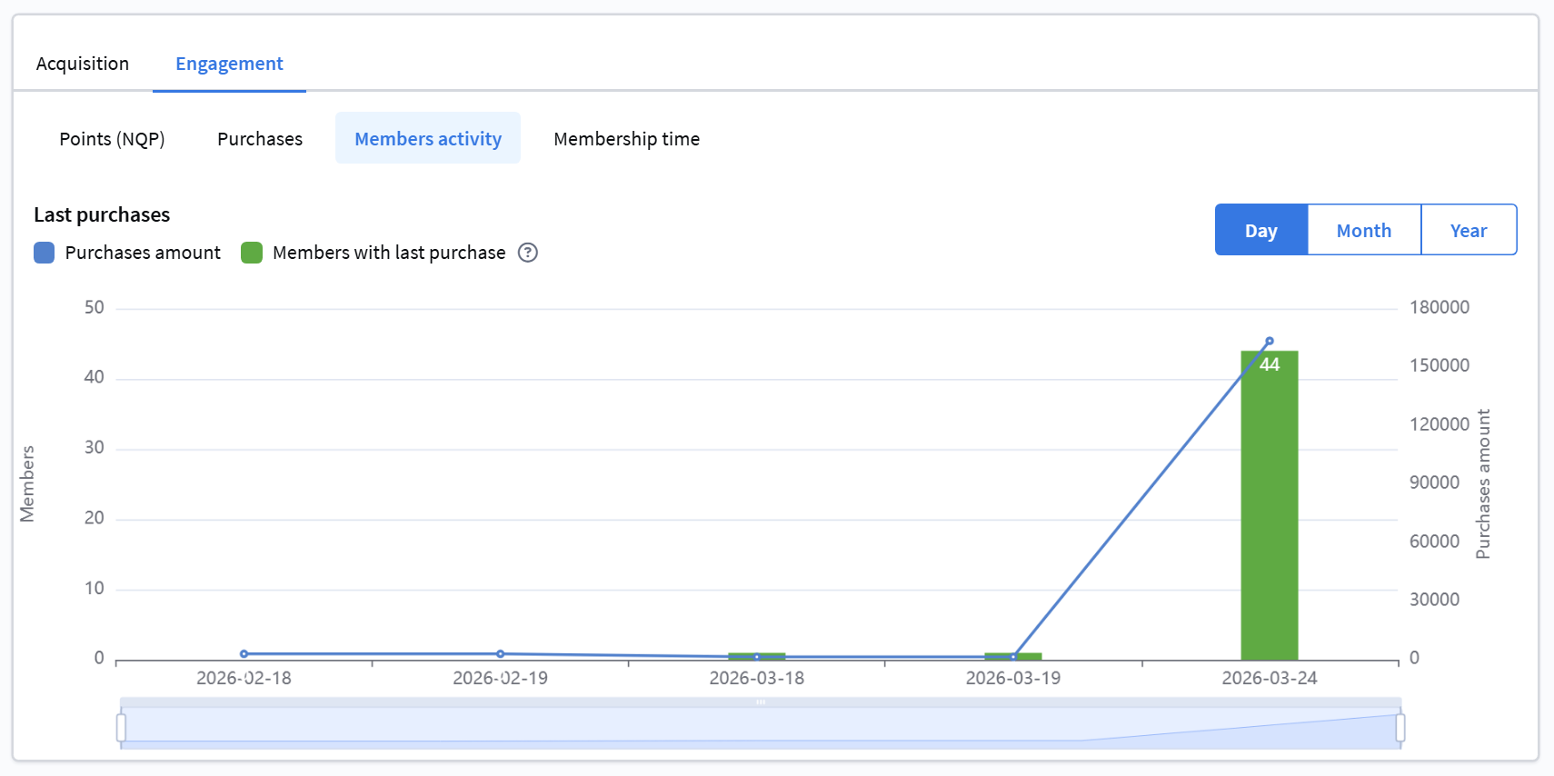Switch chart granularity to Month
This screenshot has height=776, width=1554.
pos(1363,231)
